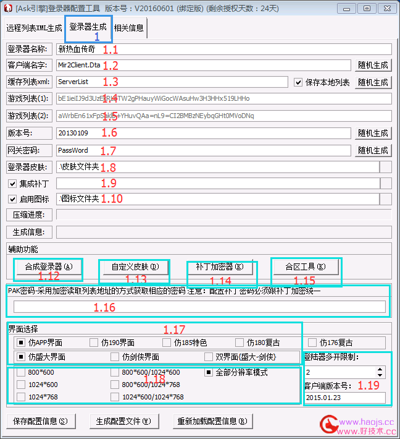Screen dimensions: 400x439
Task: Click the 版本号 field showing 20130109
Action: coord(204,133)
